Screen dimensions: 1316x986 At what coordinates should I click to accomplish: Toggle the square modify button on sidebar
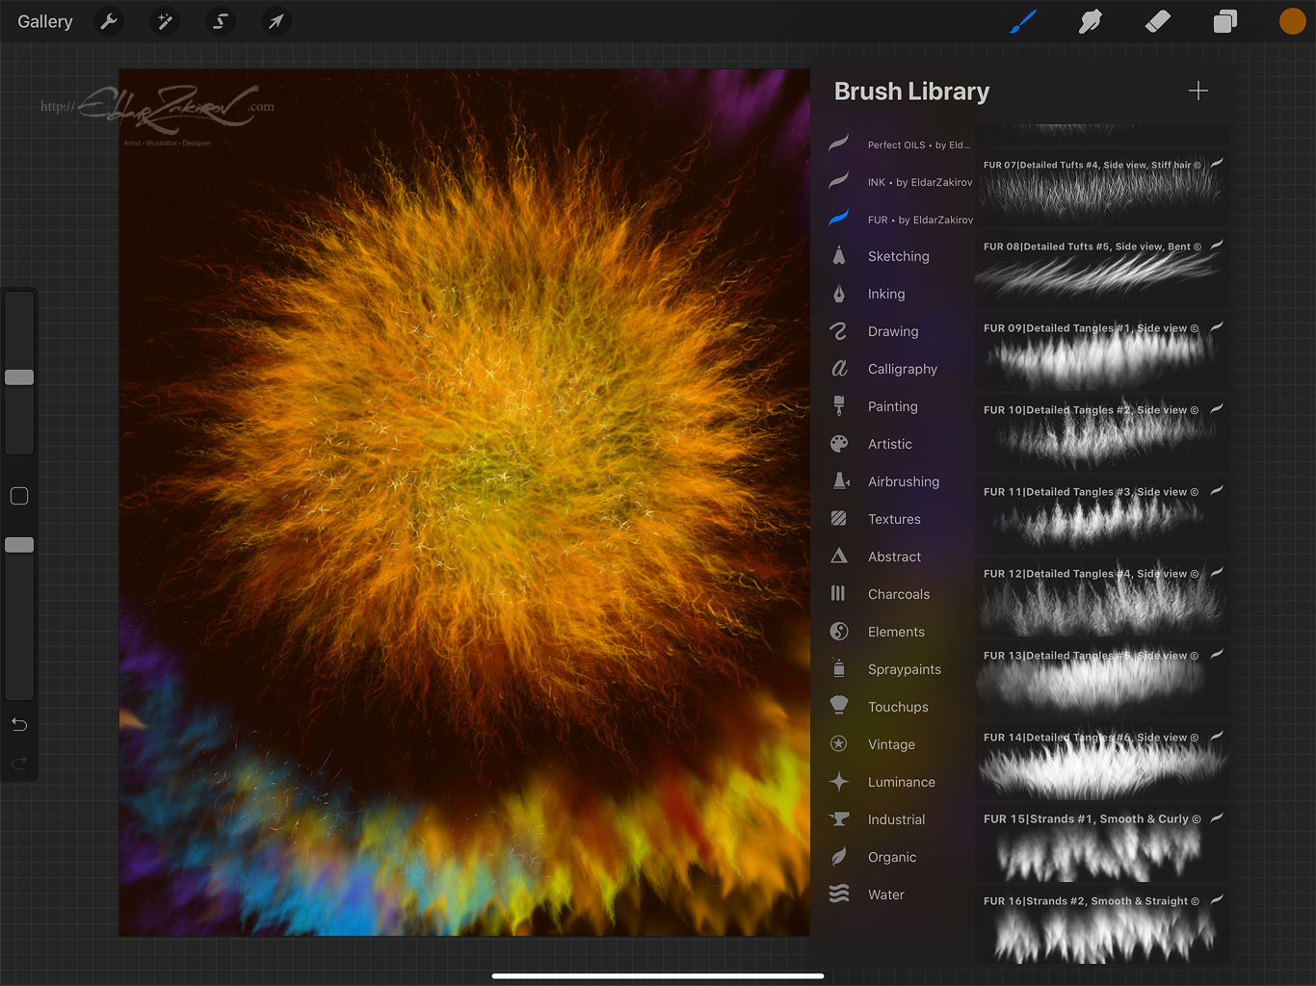tap(19, 496)
